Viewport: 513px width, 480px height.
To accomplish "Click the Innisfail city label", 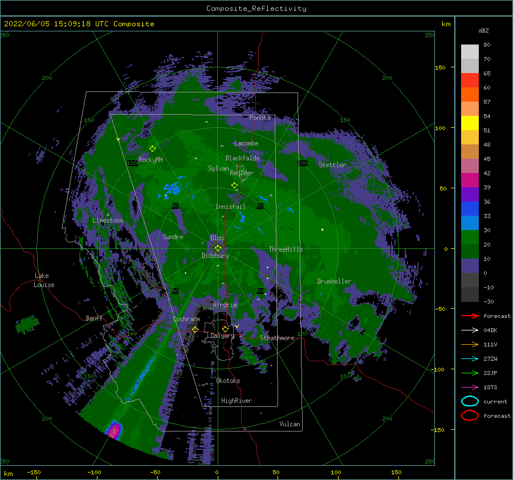I will pos(230,207).
